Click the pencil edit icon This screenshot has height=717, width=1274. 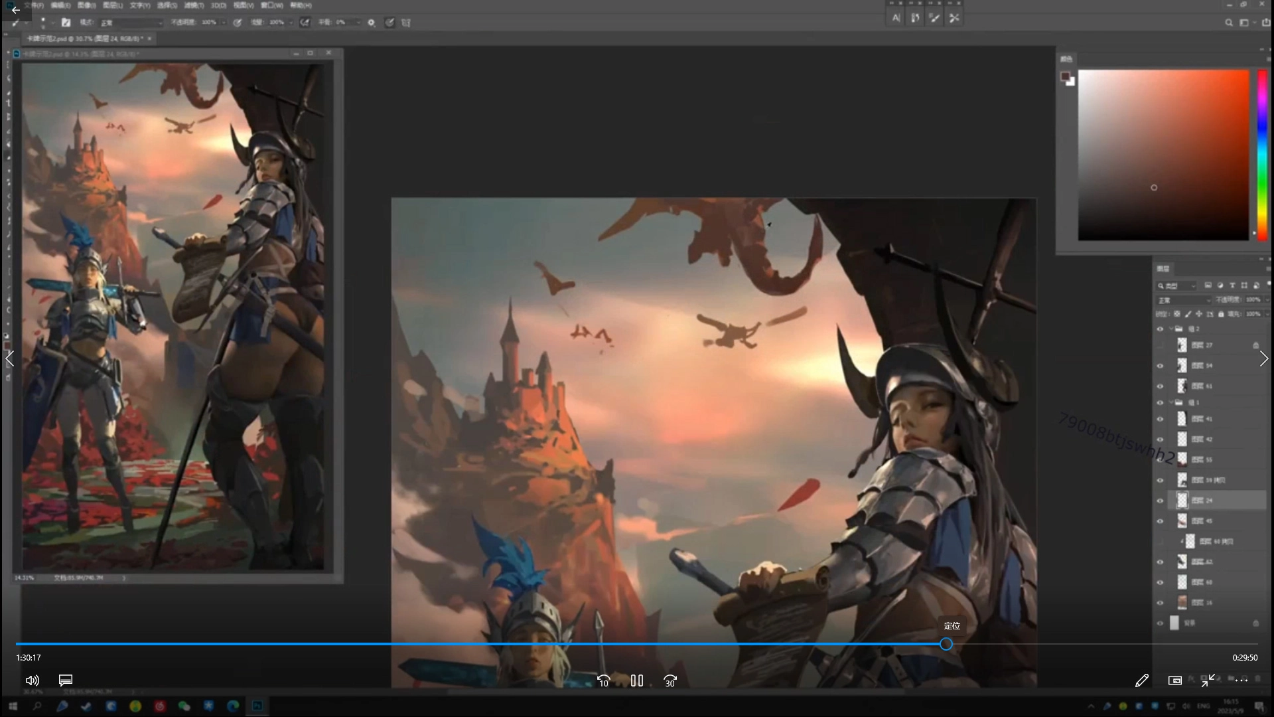(x=1141, y=680)
